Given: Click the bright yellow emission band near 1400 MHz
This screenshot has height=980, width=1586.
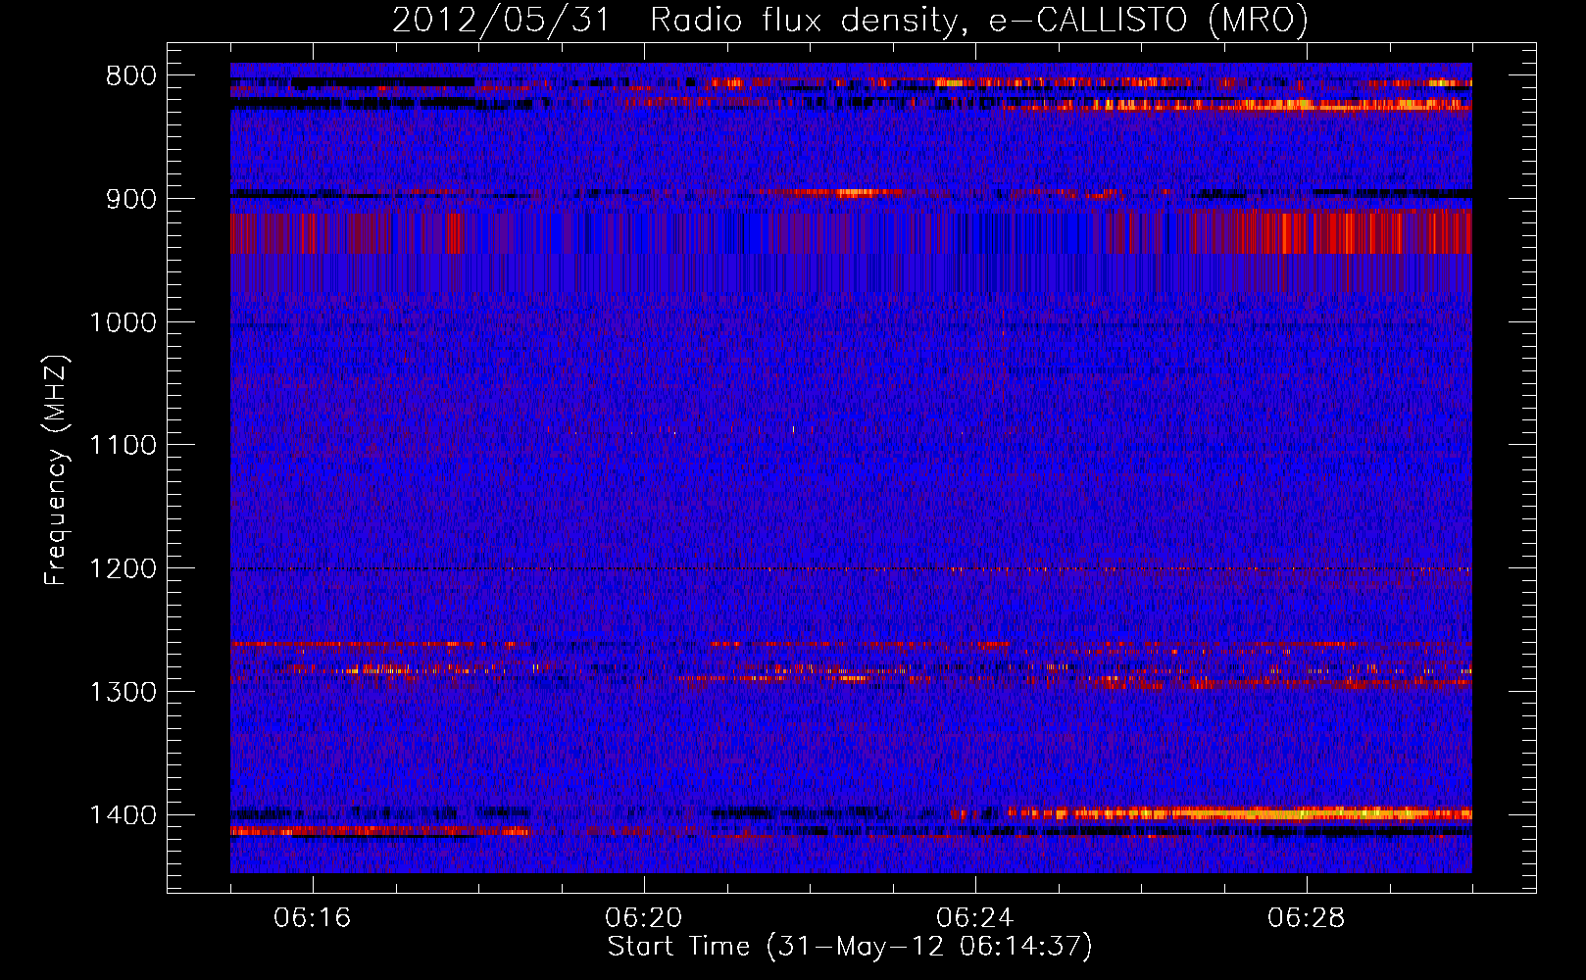Looking at the screenshot, I should (1240, 813).
